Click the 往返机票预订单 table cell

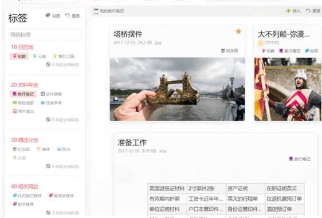pos(285,199)
